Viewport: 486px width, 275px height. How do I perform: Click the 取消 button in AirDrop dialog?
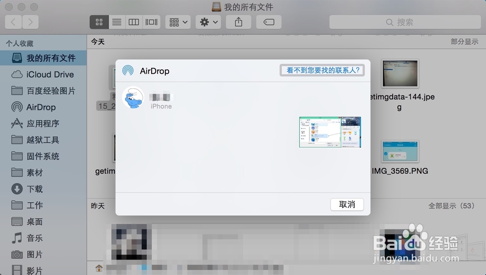[x=347, y=205]
